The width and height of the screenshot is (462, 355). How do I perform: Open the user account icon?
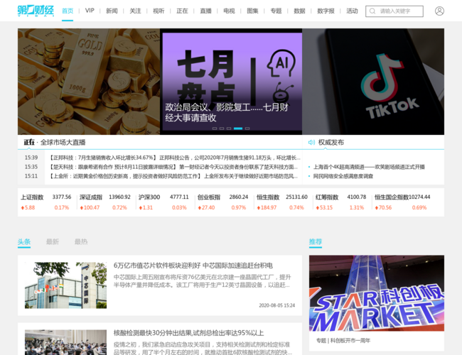pos(439,11)
